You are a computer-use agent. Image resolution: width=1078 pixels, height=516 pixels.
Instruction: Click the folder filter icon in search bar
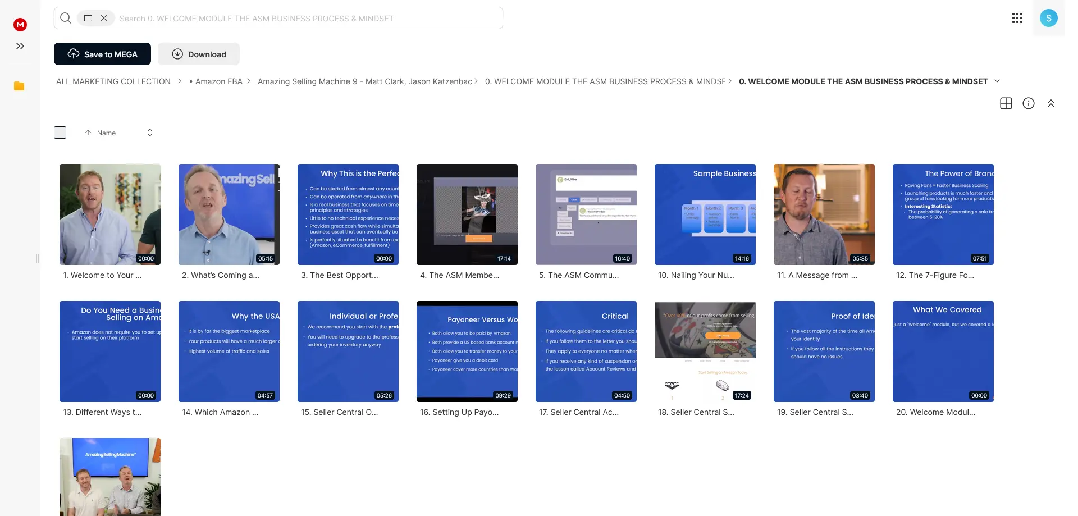(x=88, y=18)
